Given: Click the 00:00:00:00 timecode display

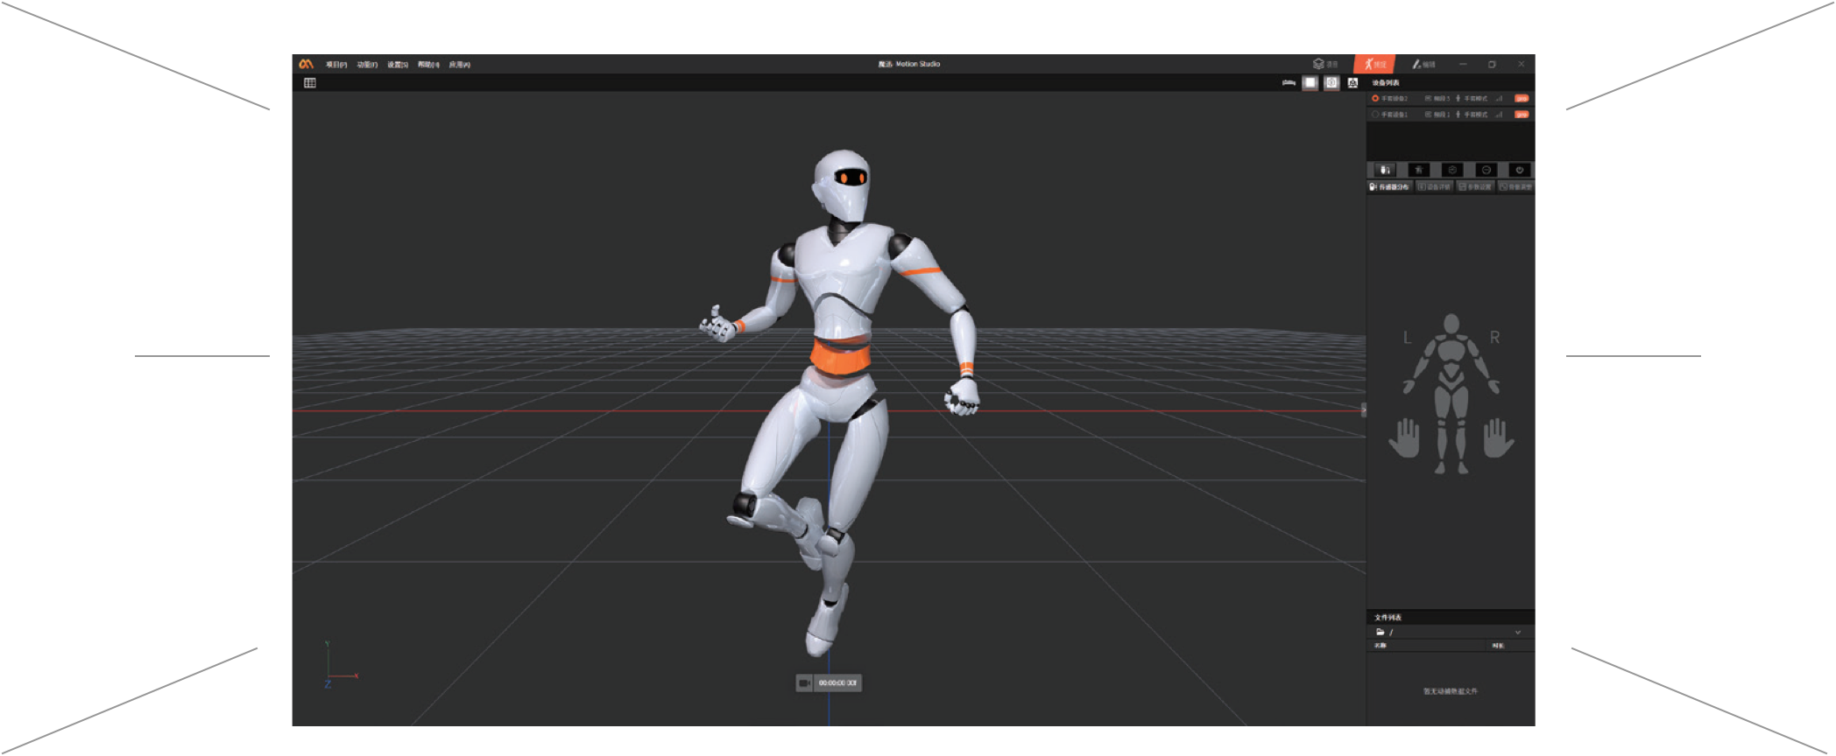Looking at the screenshot, I should point(838,682).
